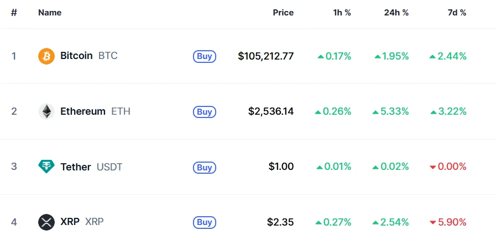
Task: Click the Ethereum diamond logo icon
Action: pos(46,111)
